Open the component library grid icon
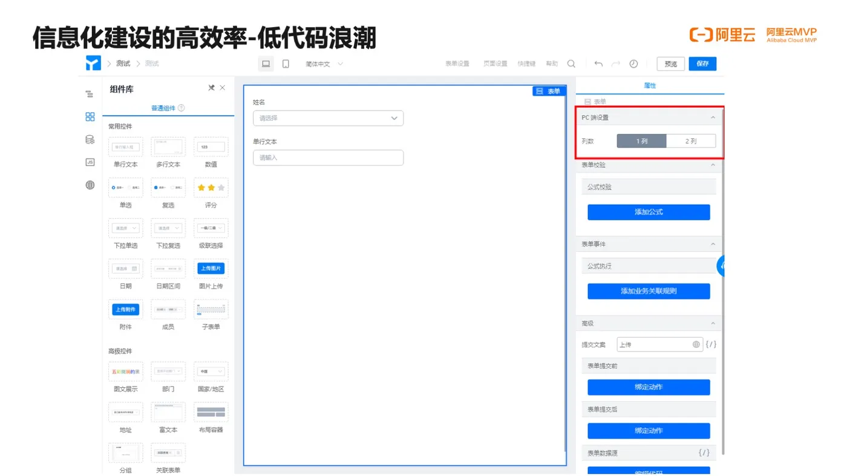 [x=90, y=117]
